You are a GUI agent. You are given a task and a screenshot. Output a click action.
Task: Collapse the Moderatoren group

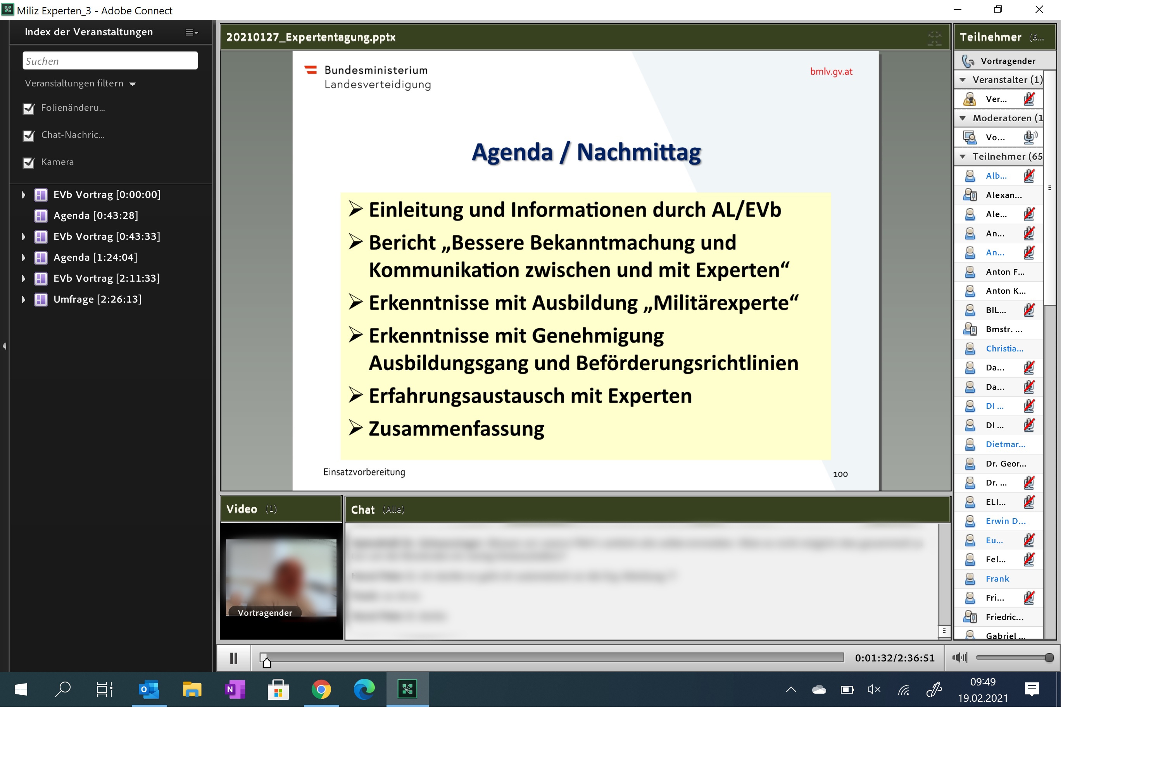pyautogui.click(x=962, y=118)
